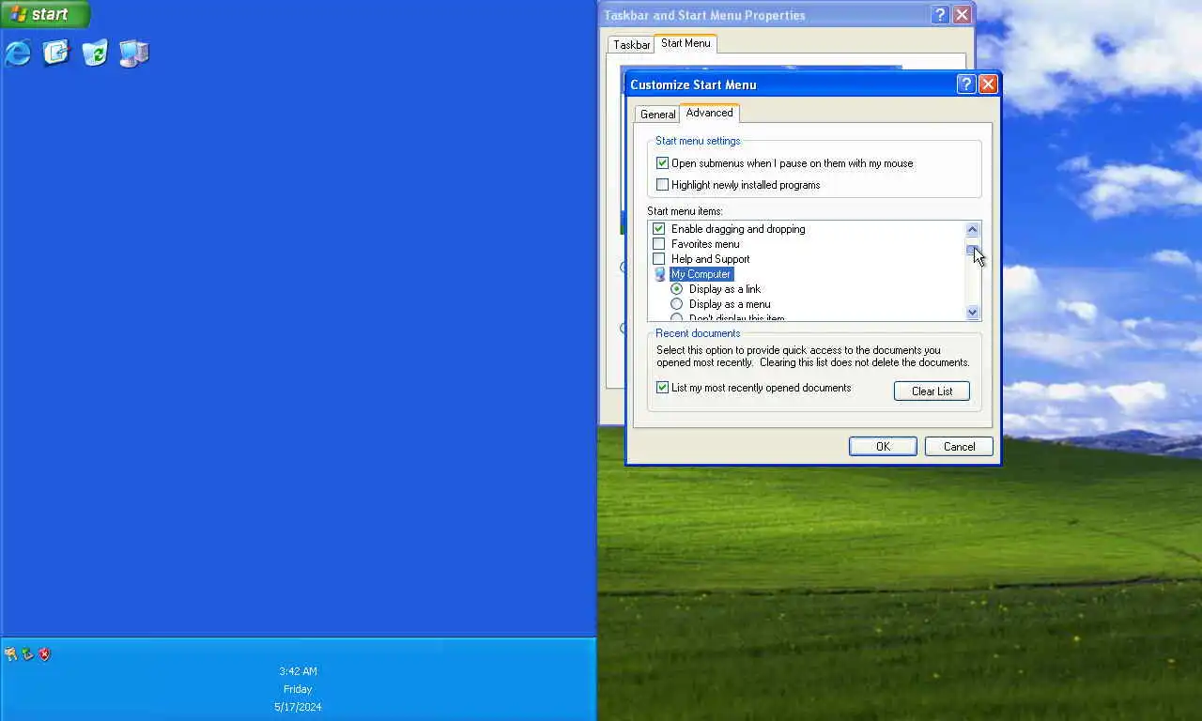This screenshot has width=1202, height=721.
Task: Click the Friday day label on the taskbar
Action: click(x=298, y=689)
